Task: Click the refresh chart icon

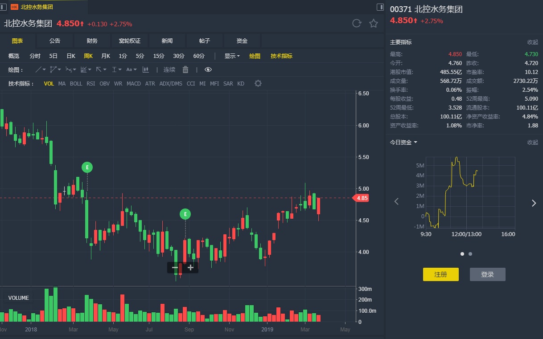Action: pyautogui.click(x=357, y=24)
